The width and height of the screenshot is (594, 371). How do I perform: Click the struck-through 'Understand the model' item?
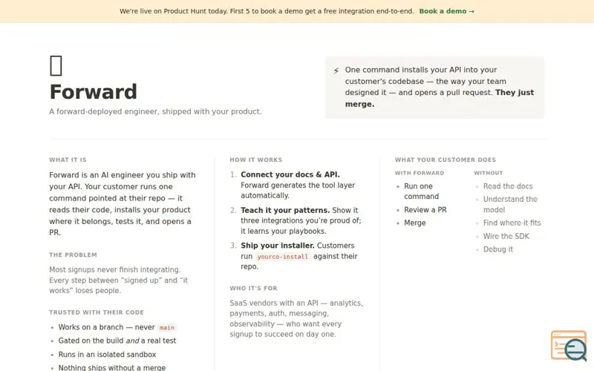point(510,205)
